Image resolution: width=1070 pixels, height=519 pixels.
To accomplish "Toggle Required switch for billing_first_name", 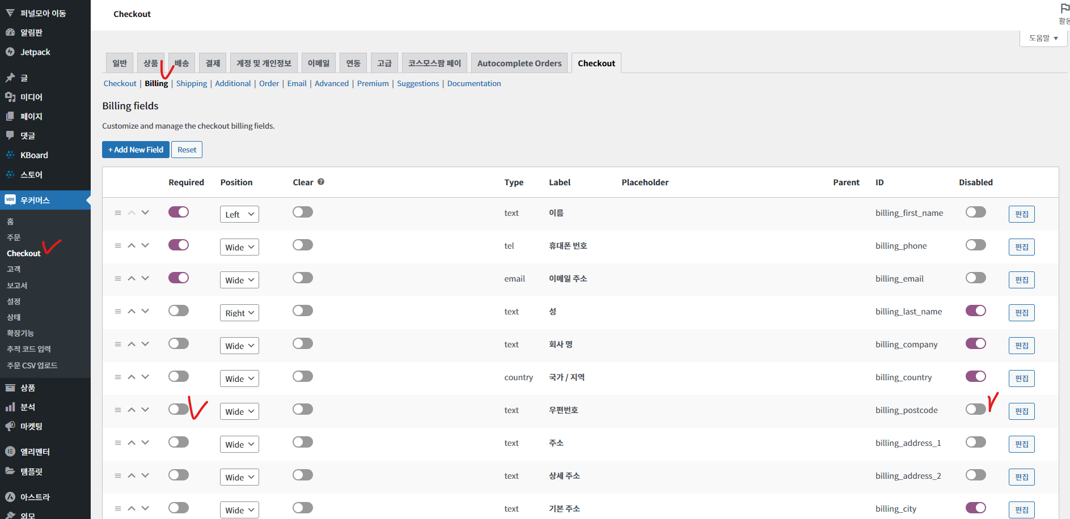I will (179, 212).
